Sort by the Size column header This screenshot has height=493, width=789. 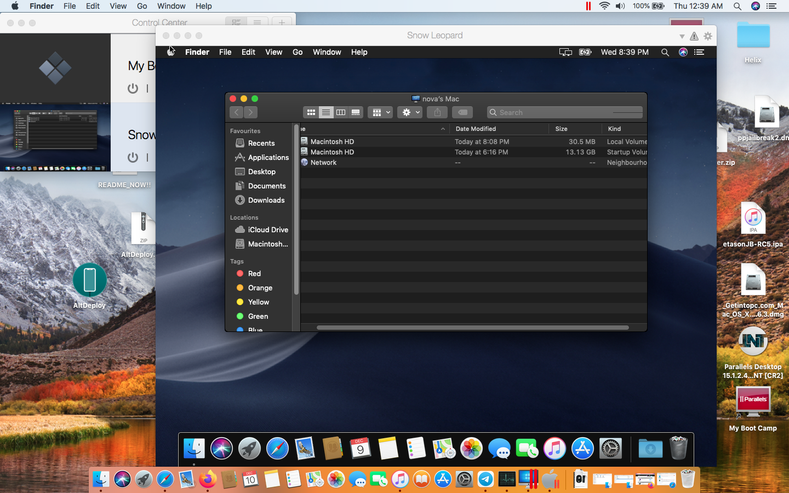point(575,129)
